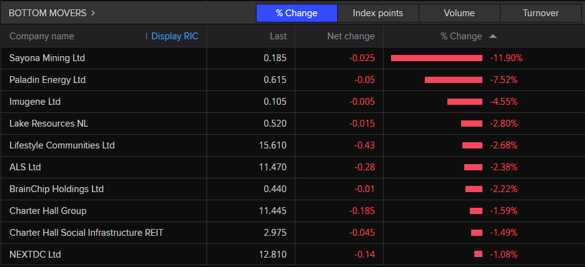Open BrainChip Holdings Ltd entry
The height and width of the screenshot is (267, 585).
[56, 189]
